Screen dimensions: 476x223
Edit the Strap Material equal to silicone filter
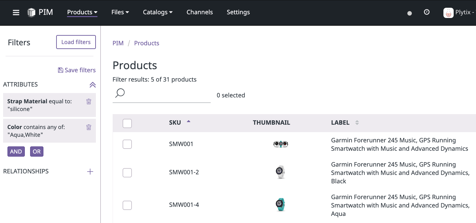click(49, 105)
